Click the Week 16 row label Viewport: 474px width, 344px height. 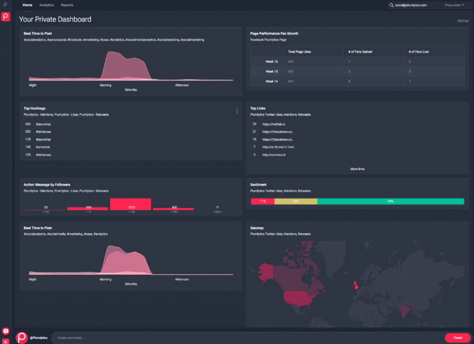click(271, 61)
